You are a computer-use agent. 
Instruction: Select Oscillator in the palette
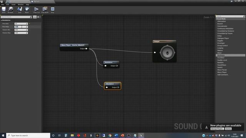[x=221, y=58]
